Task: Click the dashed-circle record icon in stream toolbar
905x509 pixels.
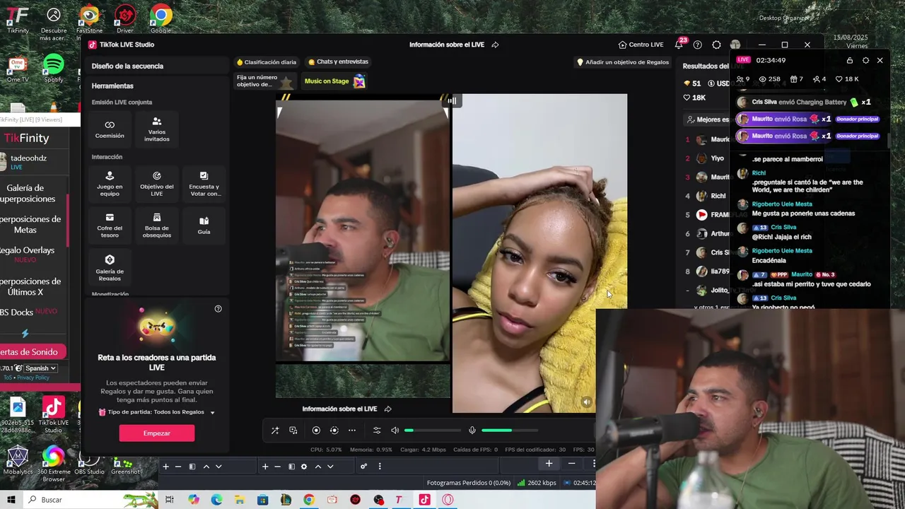Action: point(334,431)
